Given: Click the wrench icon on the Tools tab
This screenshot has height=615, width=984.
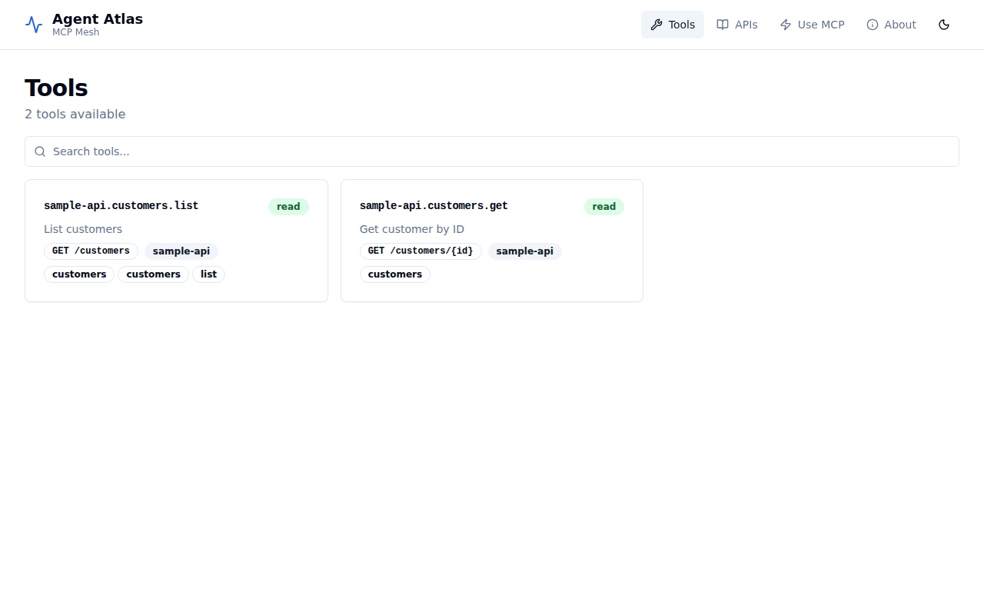Looking at the screenshot, I should (656, 24).
